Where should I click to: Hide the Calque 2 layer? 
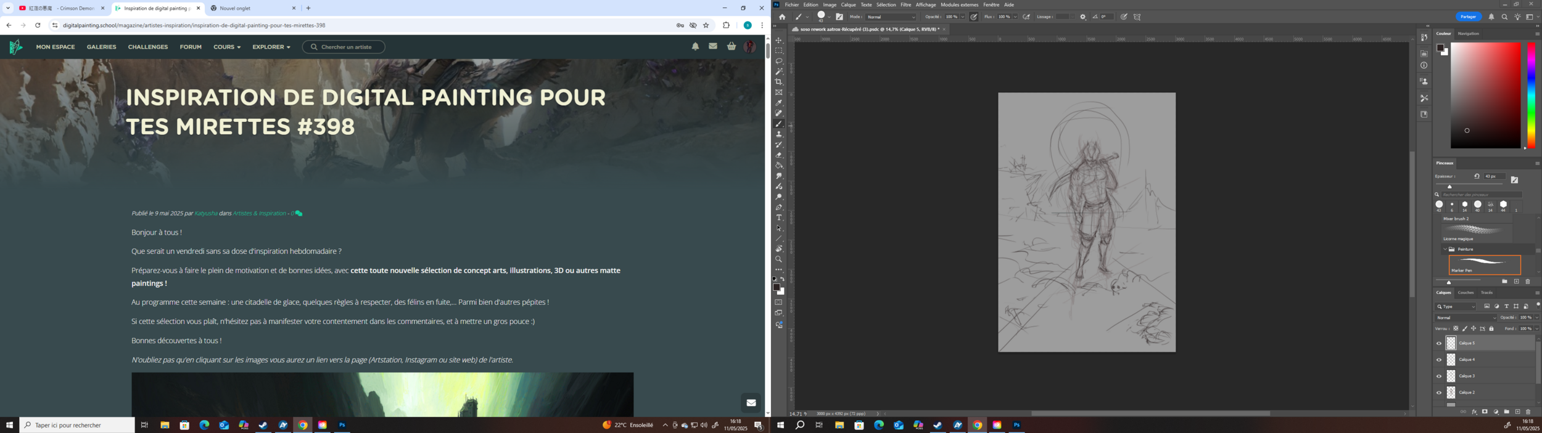pyautogui.click(x=1439, y=393)
